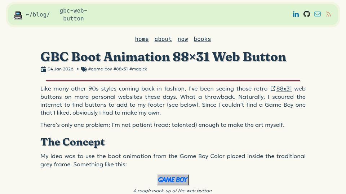This screenshot has width=346, height=194.
Task: Click the GAME BOY button mock-up image
Action: (x=173, y=180)
